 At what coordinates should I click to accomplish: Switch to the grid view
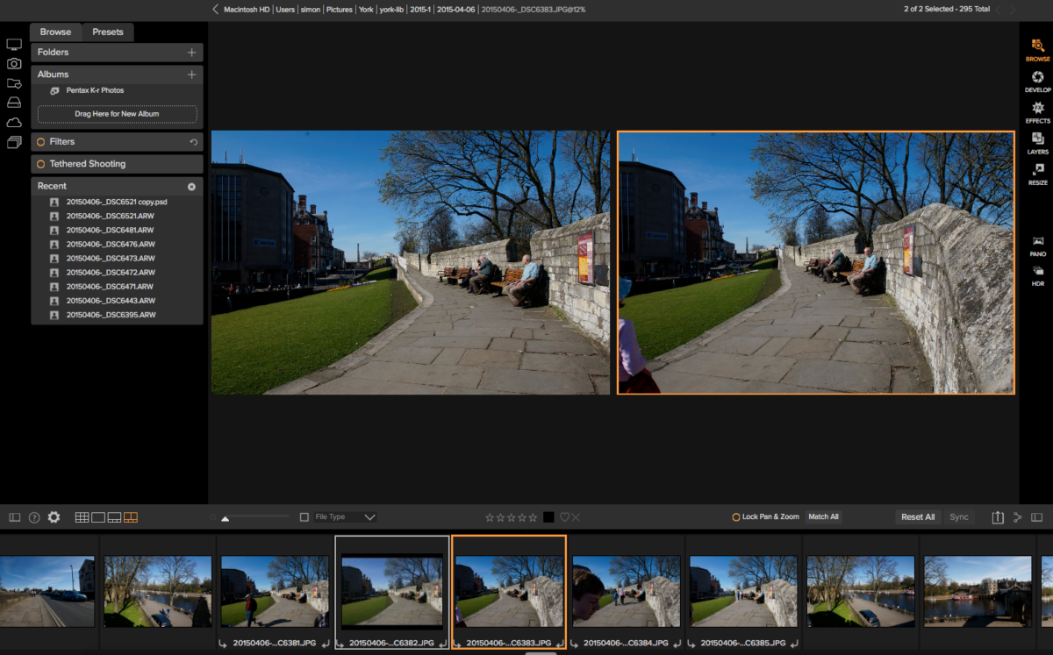(x=82, y=517)
